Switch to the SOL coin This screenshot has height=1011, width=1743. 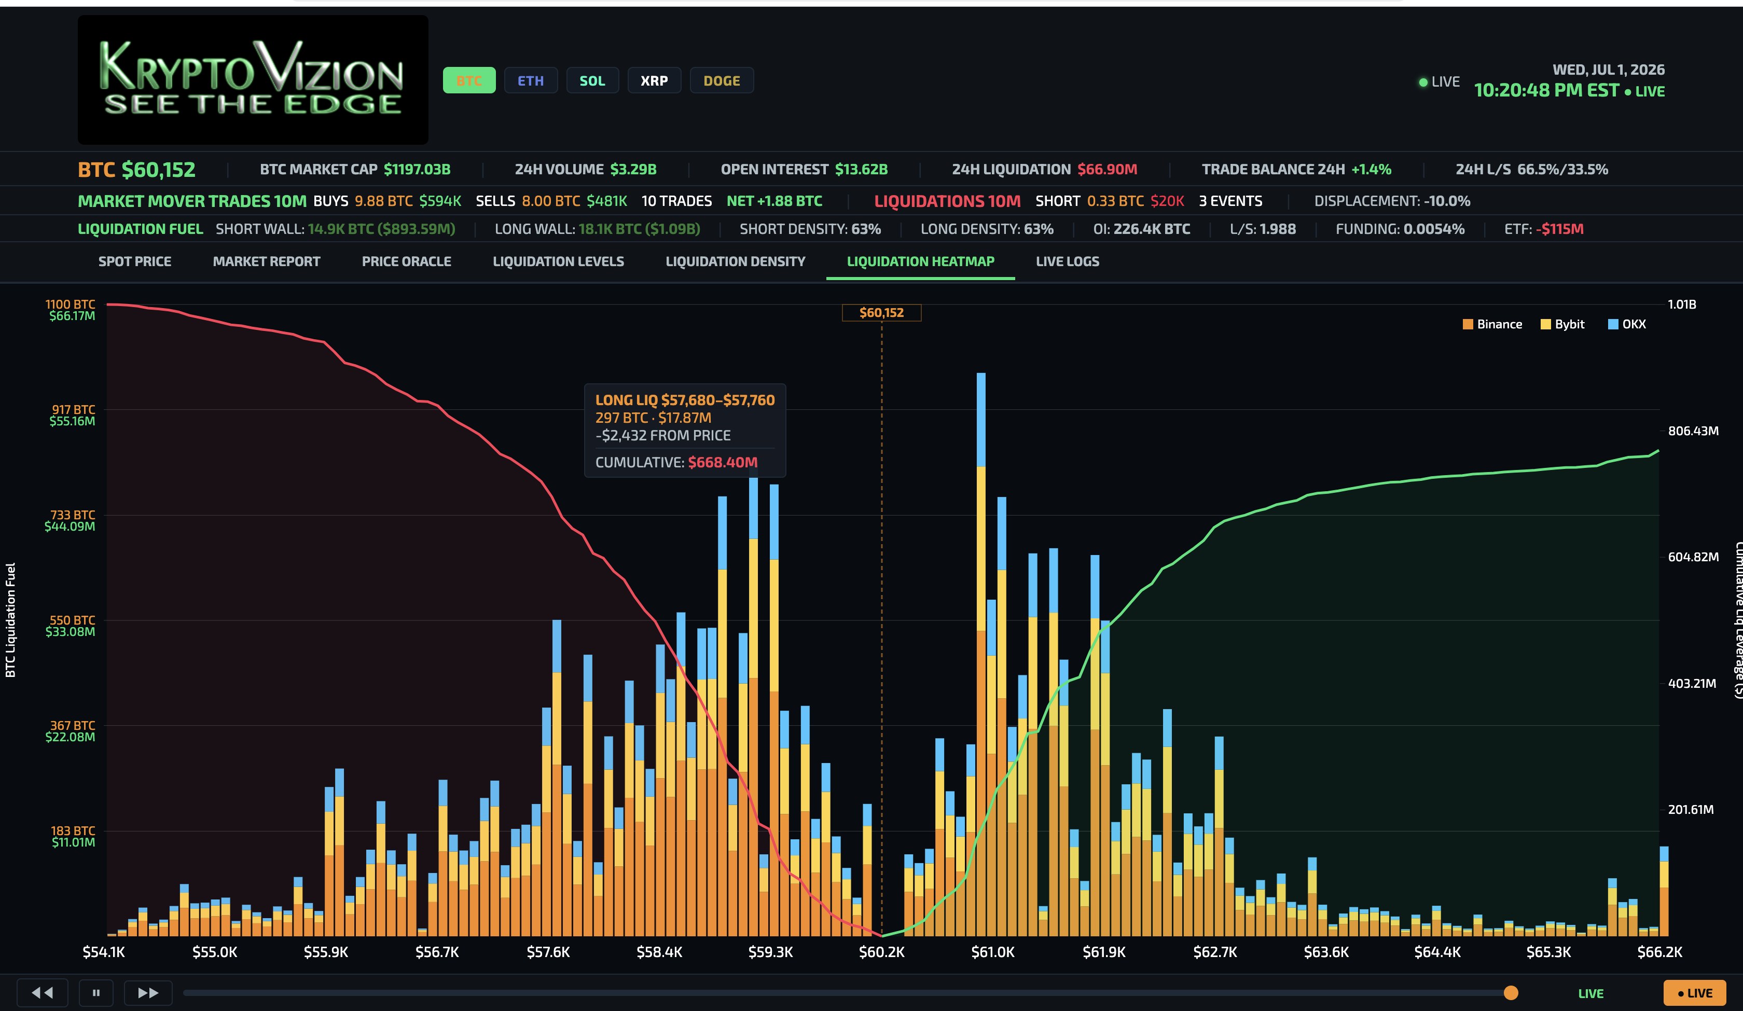pyautogui.click(x=592, y=80)
